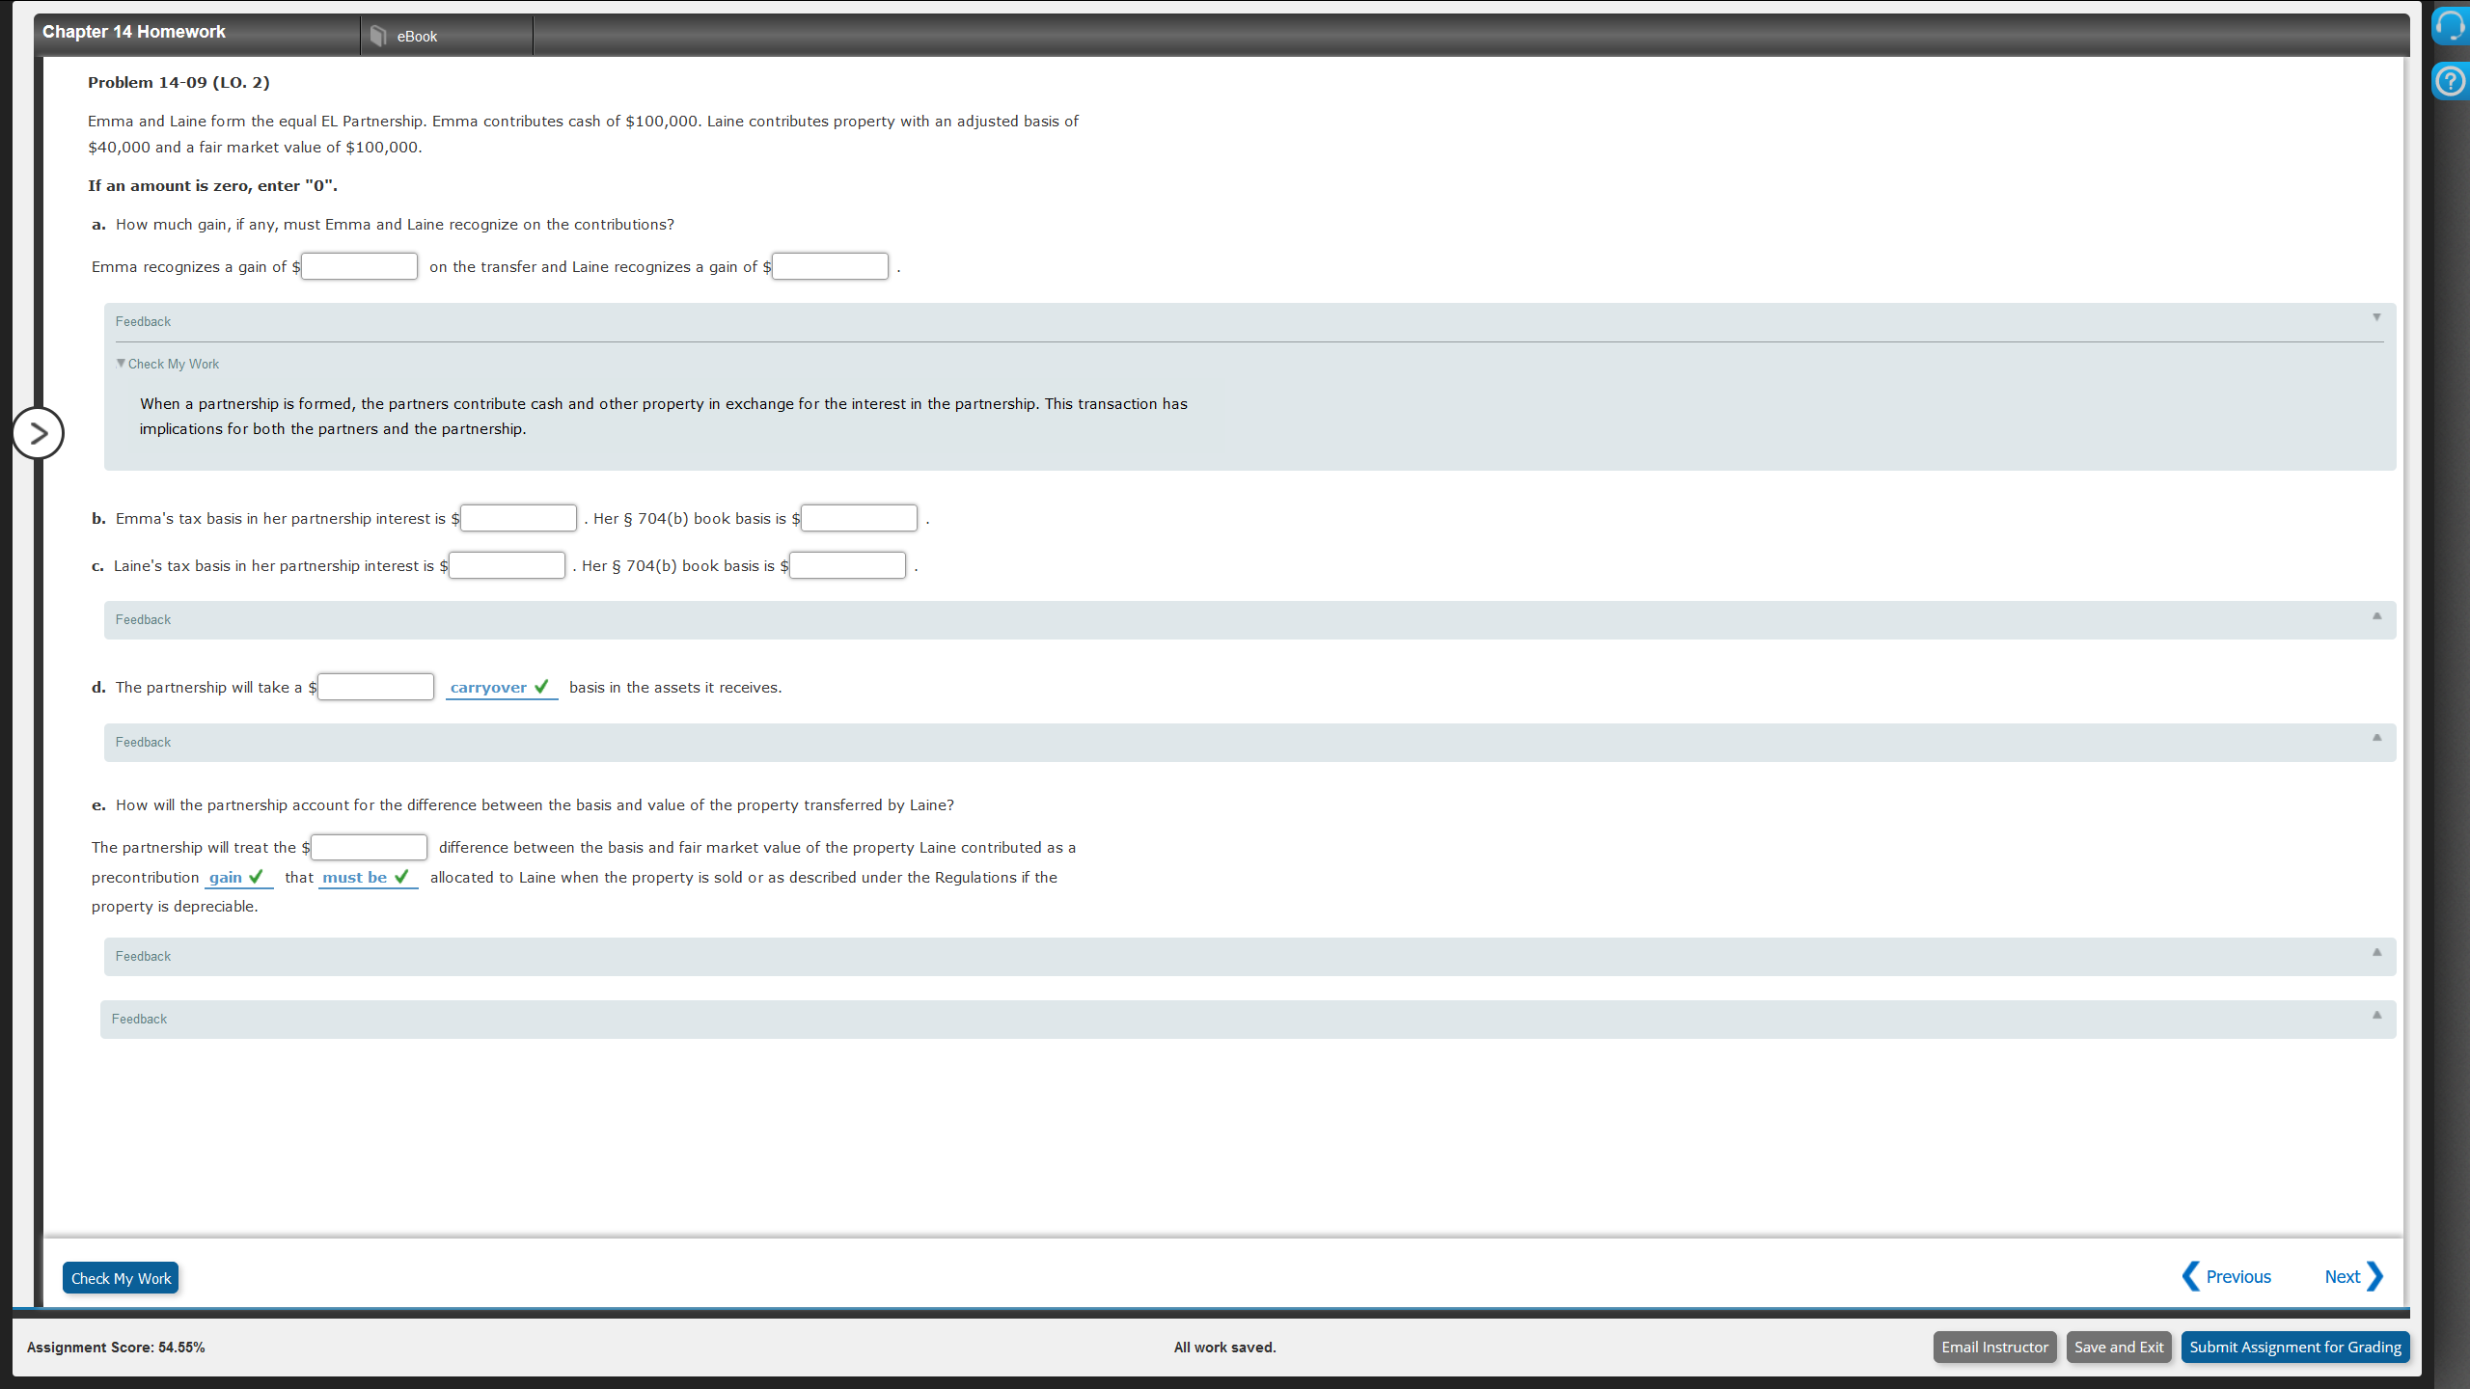Open the carryover dropdown answer

point(489,688)
